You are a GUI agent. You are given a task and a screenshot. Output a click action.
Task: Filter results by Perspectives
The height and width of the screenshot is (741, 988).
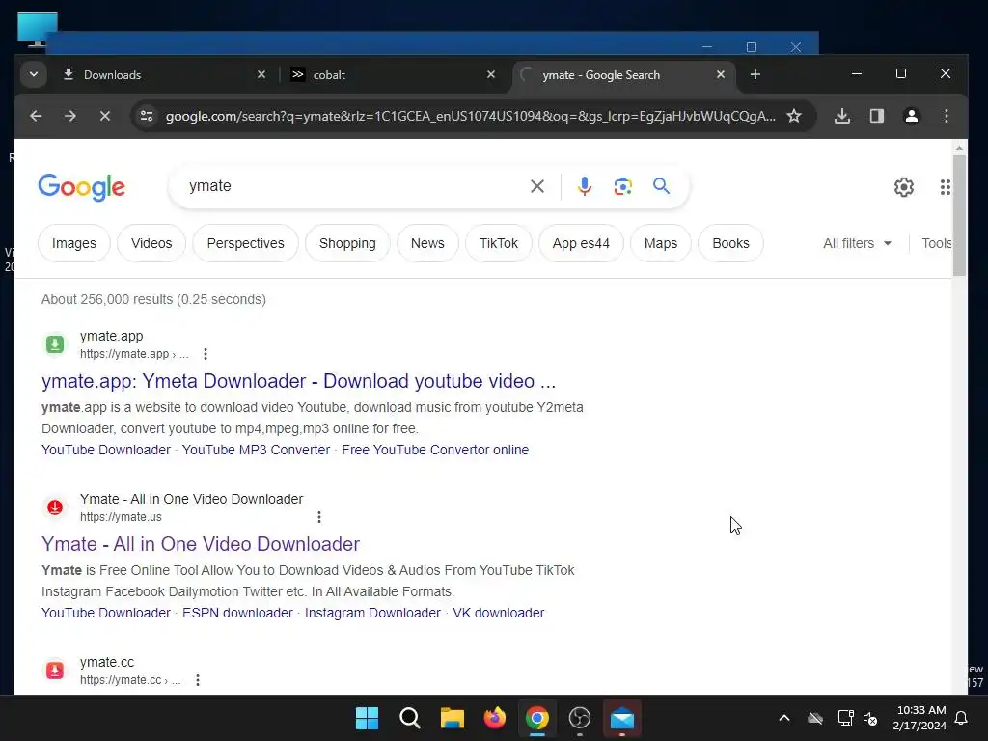pyautogui.click(x=246, y=243)
